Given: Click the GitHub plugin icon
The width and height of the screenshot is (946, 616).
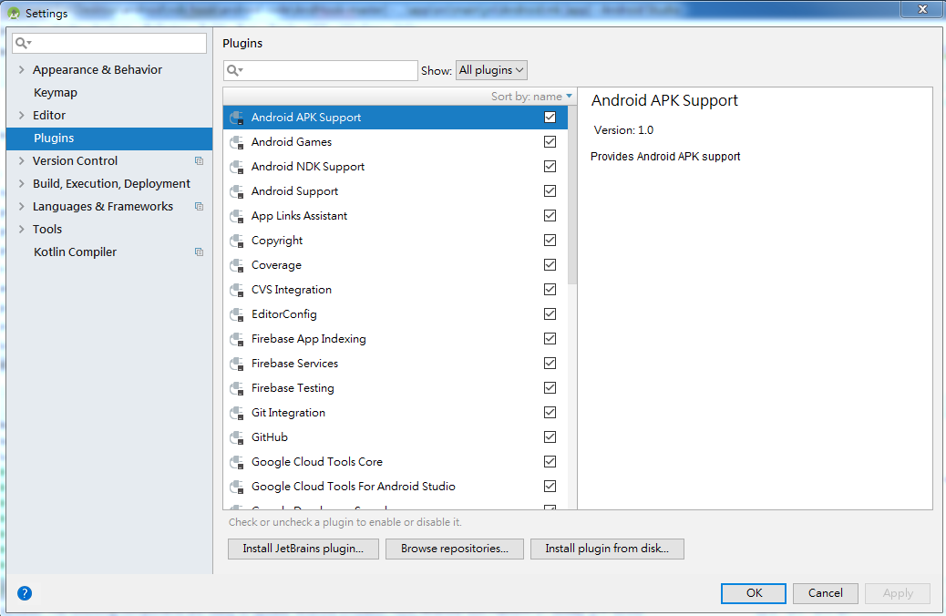Looking at the screenshot, I should [x=237, y=438].
